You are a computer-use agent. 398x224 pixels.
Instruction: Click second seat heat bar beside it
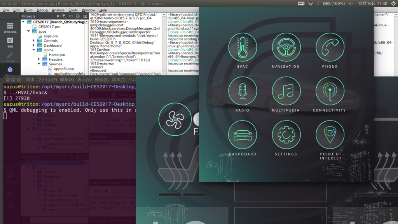[x=194, y=194]
